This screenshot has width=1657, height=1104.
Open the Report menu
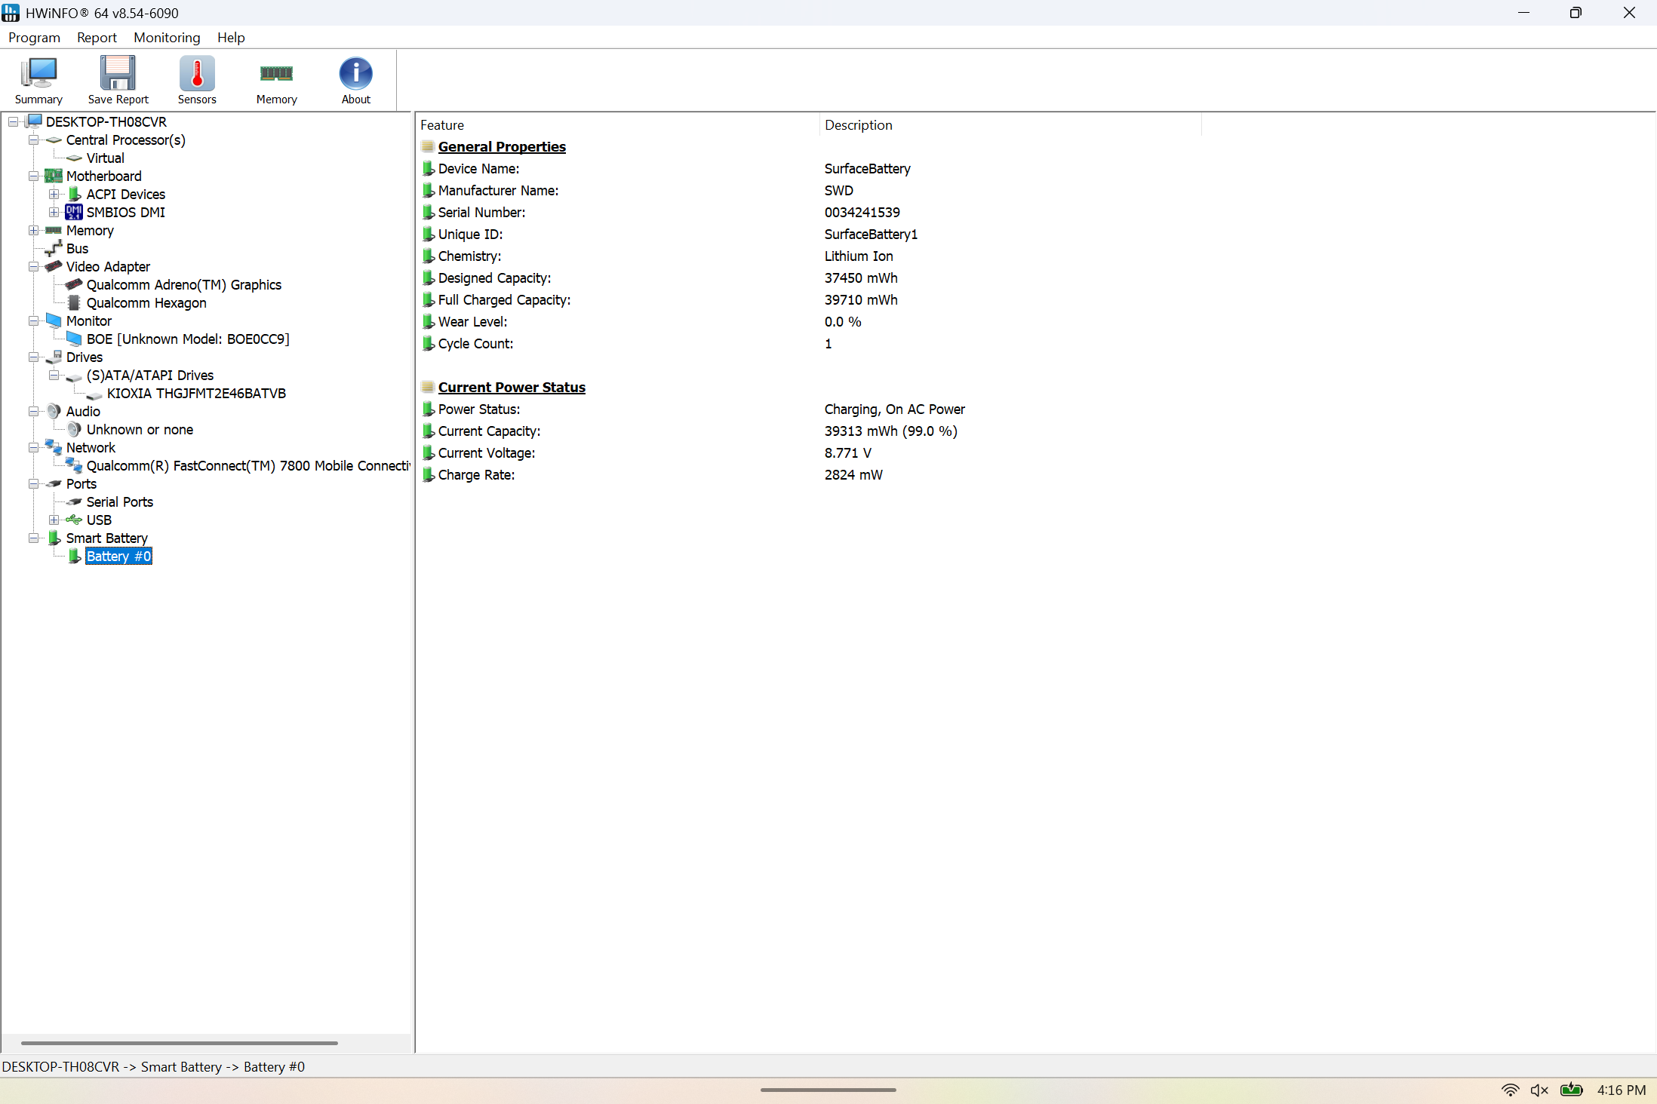pos(97,38)
